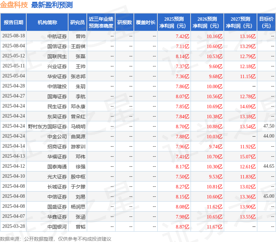Click the 研报数 column header

pyautogui.click(x=125, y=22)
